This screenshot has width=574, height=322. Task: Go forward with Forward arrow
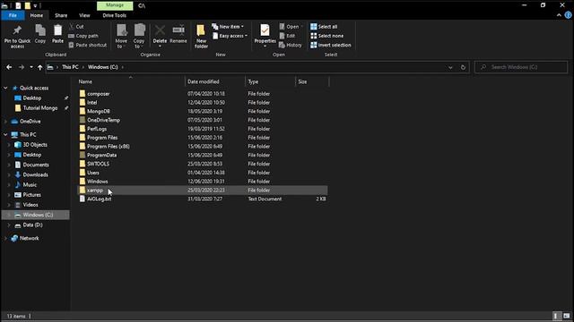(22, 67)
